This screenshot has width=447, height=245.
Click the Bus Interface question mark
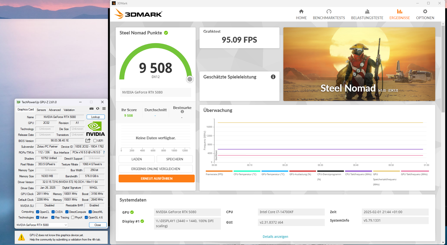coord(104,152)
